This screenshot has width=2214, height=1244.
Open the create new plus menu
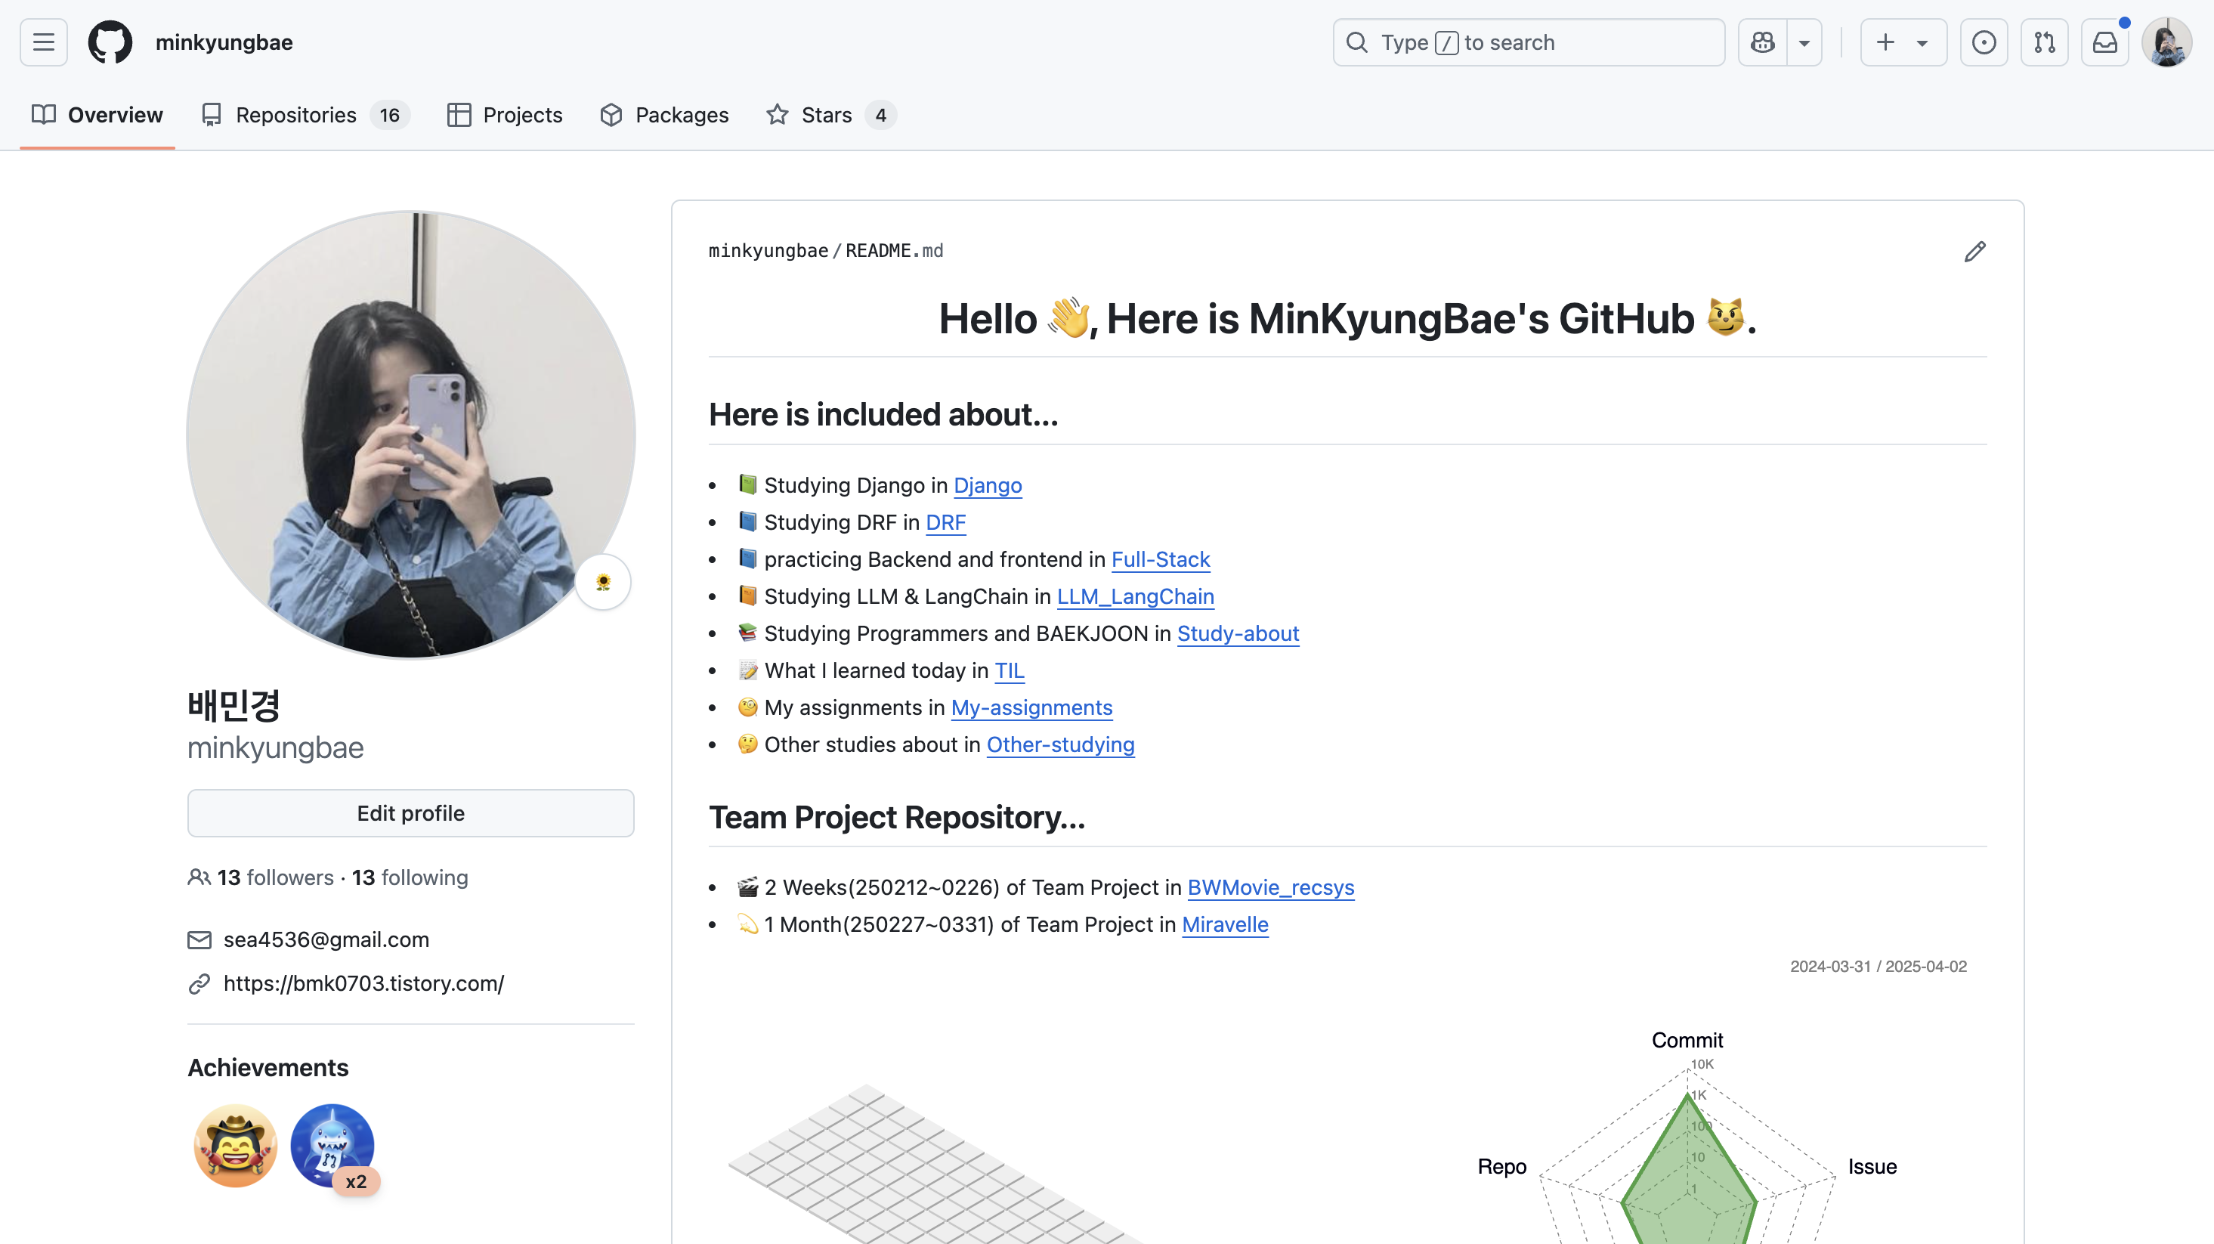tap(1903, 42)
